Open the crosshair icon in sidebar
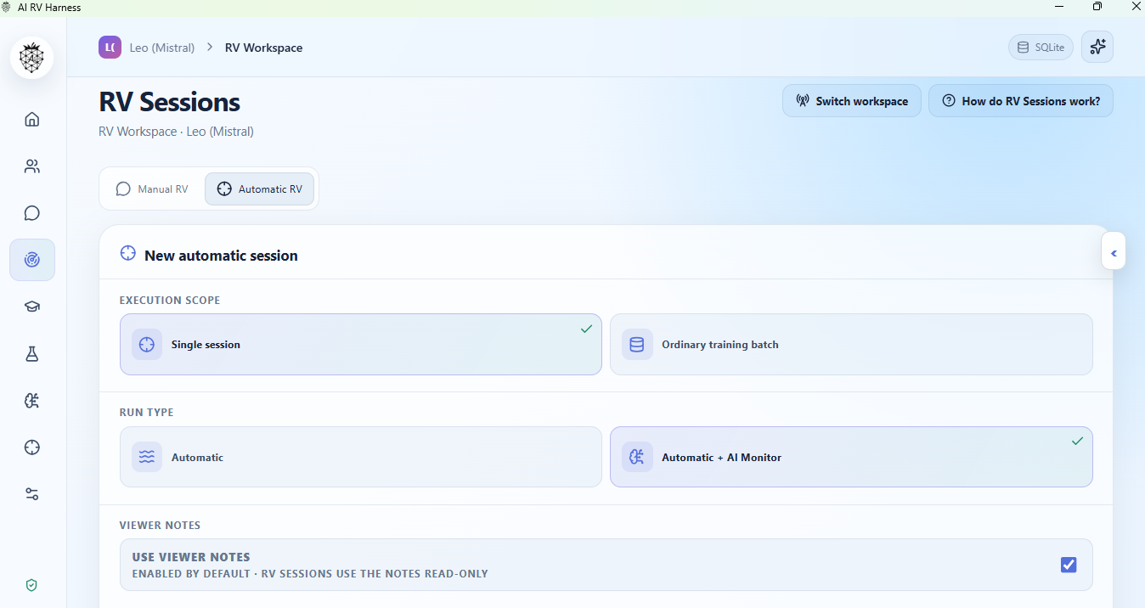The width and height of the screenshot is (1145, 608). pyautogui.click(x=32, y=448)
